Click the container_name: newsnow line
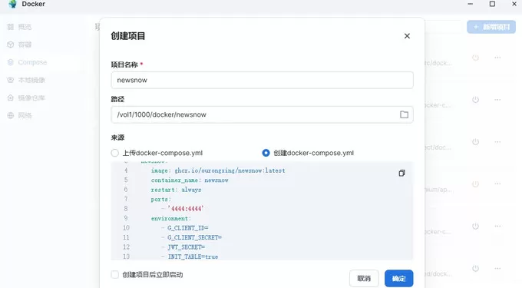Screen dimensions: 522x288 [190, 180]
